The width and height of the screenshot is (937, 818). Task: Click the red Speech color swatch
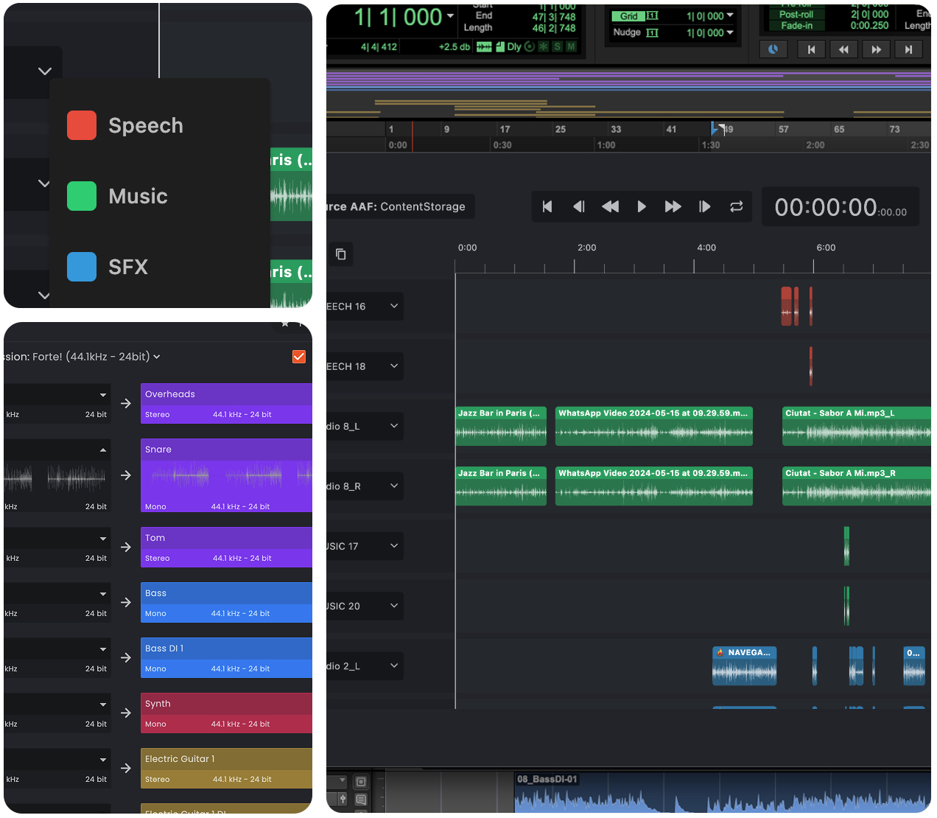82,125
